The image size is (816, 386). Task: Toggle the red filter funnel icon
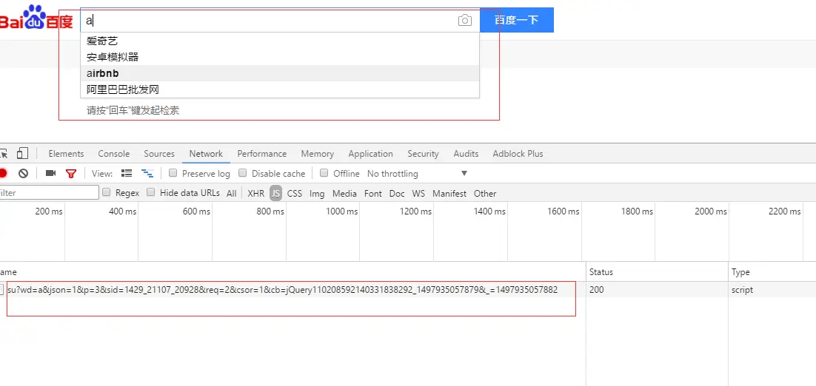(71, 174)
